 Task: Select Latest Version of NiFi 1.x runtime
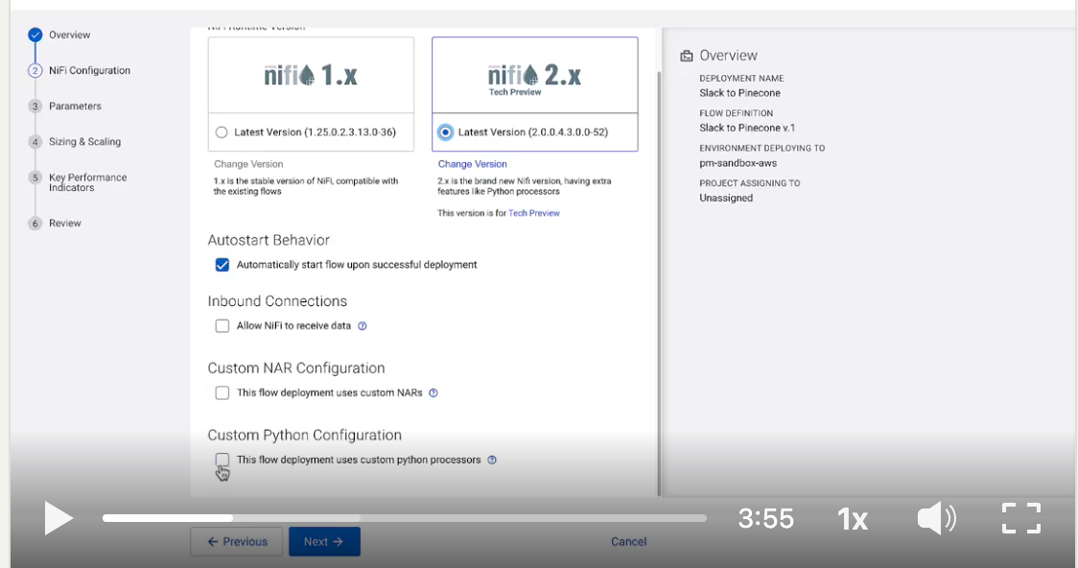(x=222, y=131)
